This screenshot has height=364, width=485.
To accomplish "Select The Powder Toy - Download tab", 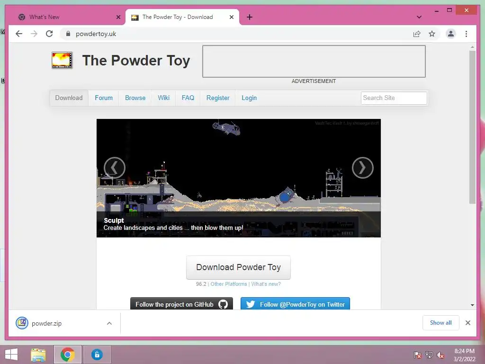I will pyautogui.click(x=182, y=17).
